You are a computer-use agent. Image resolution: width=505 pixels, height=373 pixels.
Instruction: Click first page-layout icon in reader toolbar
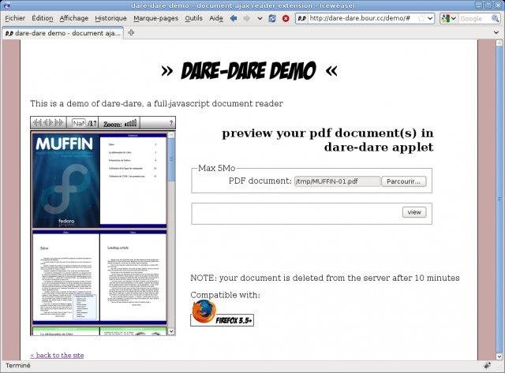click(38, 122)
